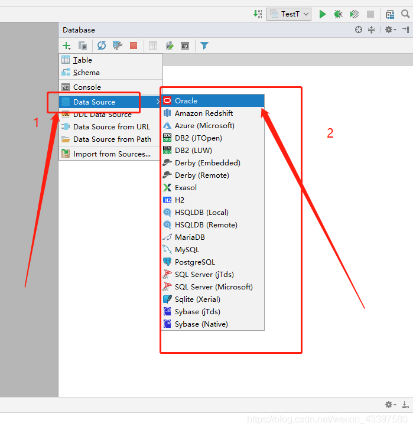Choose Console menu entry

click(111, 87)
